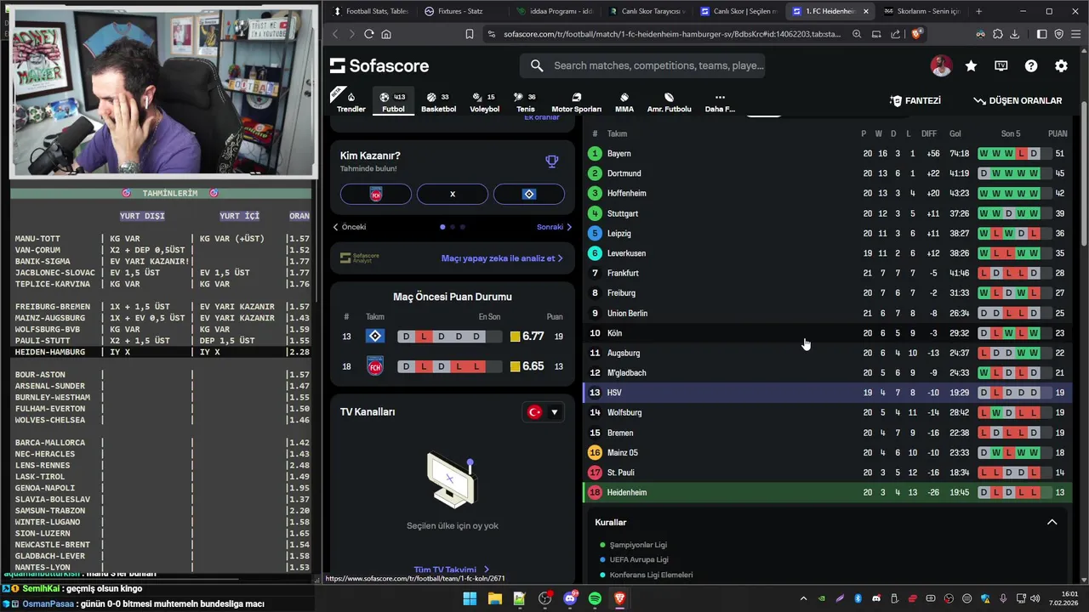
Task: Click the Heidenheim crest in pre-match standings
Action: tap(375, 366)
